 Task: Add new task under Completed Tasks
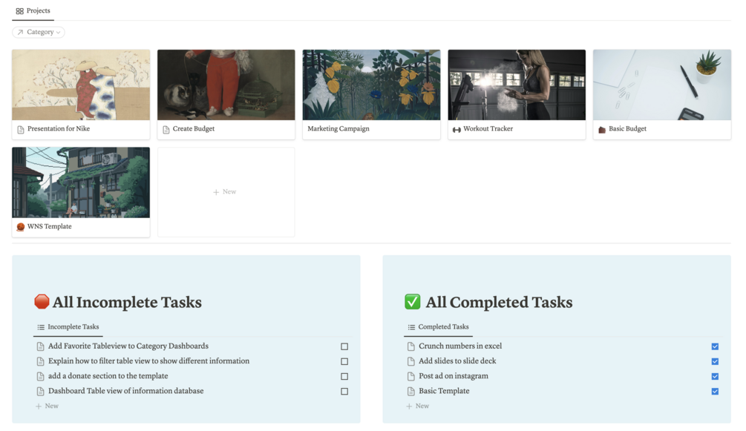point(418,407)
